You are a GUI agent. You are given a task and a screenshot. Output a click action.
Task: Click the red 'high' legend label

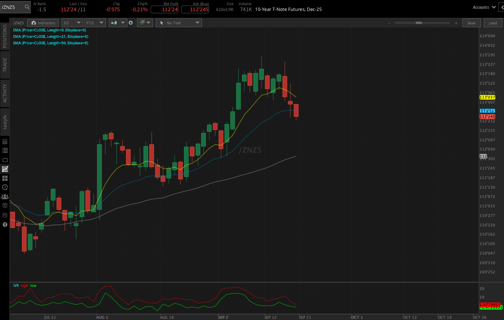(24, 286)
